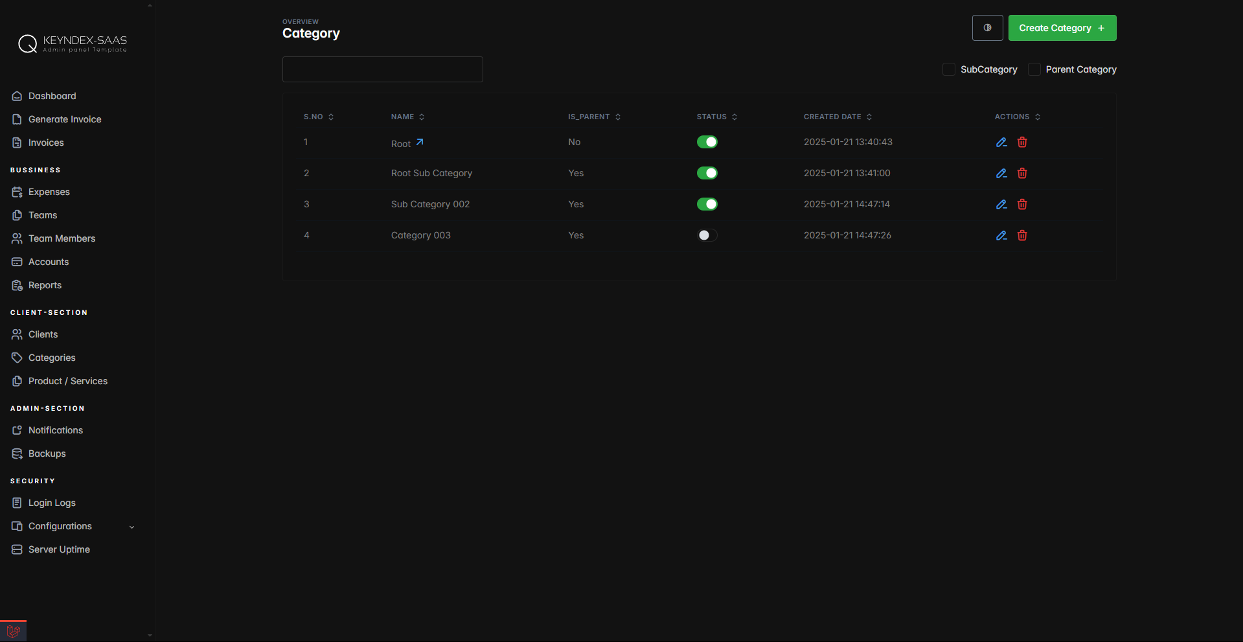Sort table by Name column arrows
The width and height of the screenshot is (1243, 642).
tap(422, 117)
